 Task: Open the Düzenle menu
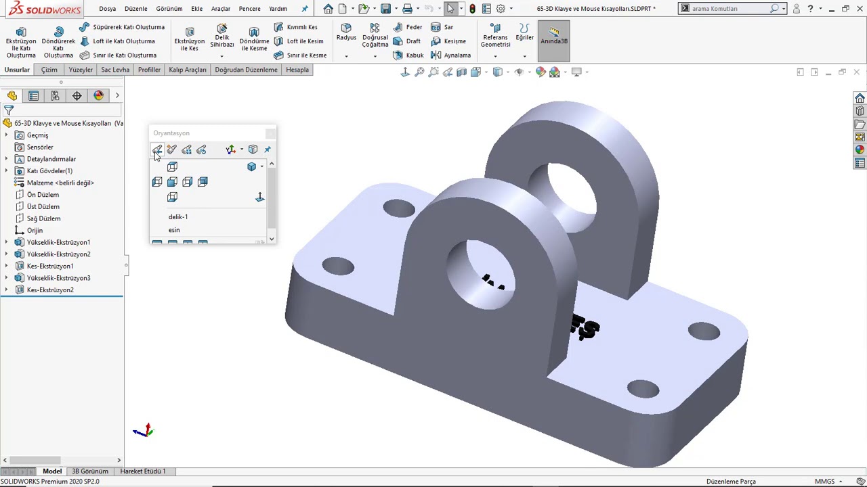135,9
